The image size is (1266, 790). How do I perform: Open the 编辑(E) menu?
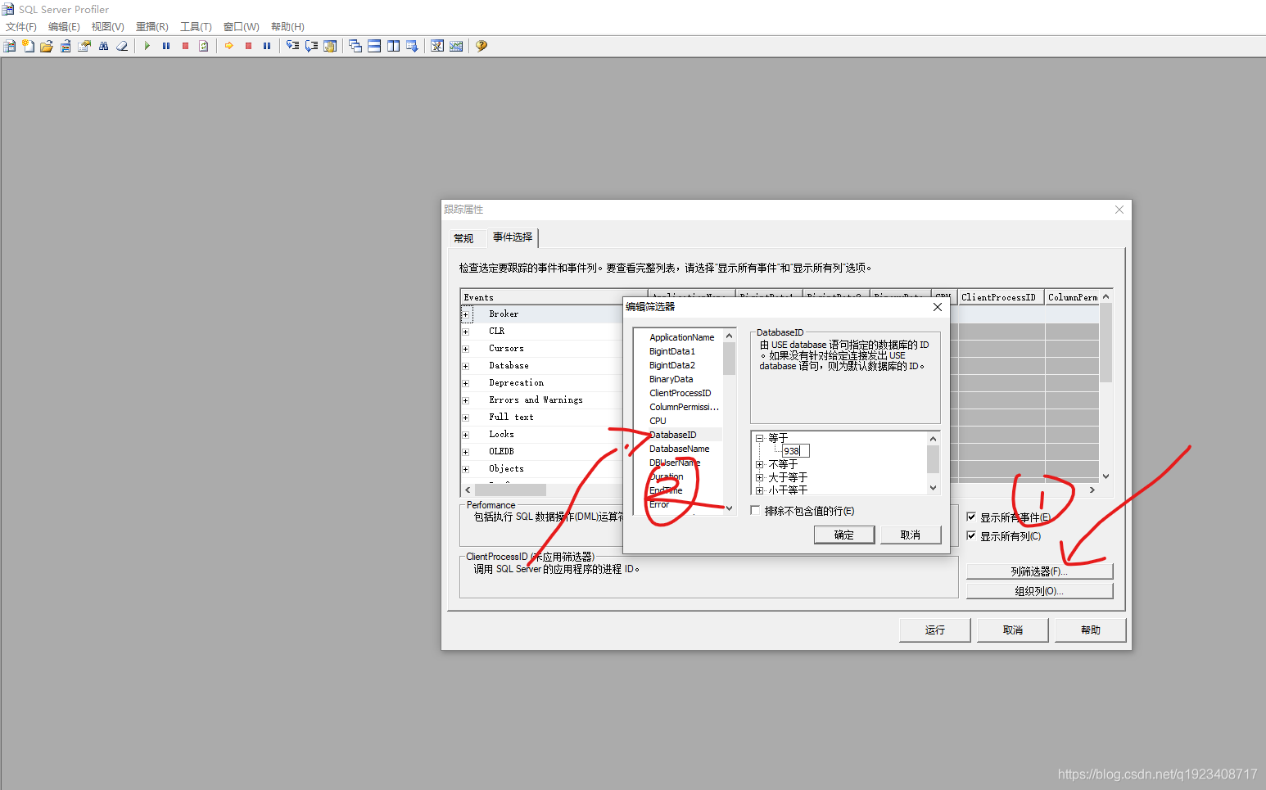(64, 27)
